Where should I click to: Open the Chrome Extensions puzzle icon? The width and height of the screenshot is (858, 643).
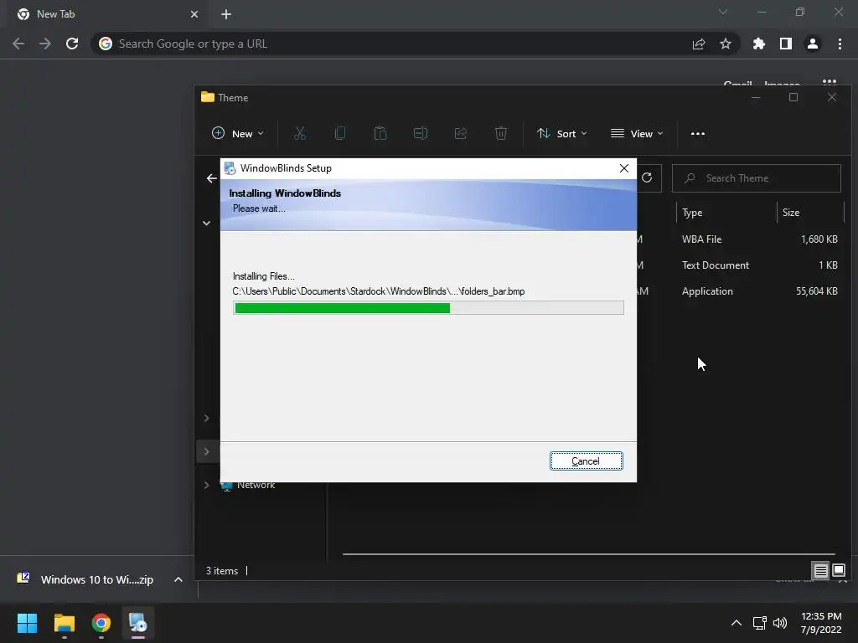pos(759,44)
